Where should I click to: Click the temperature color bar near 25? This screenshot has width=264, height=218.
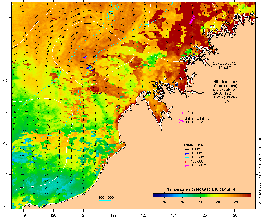click(x=164, y=195)
